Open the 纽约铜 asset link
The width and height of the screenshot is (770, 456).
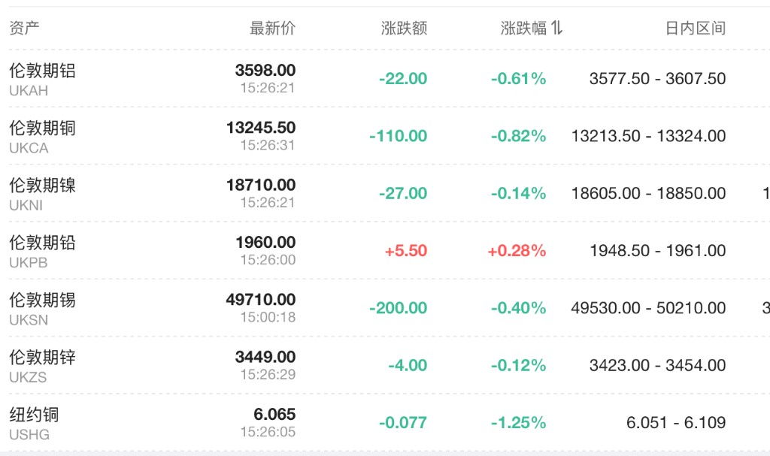34,415
